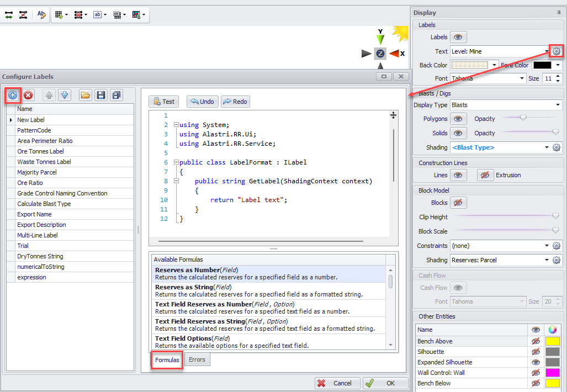
Task: Switch to the Errors tab
Action: coord(197,359)
